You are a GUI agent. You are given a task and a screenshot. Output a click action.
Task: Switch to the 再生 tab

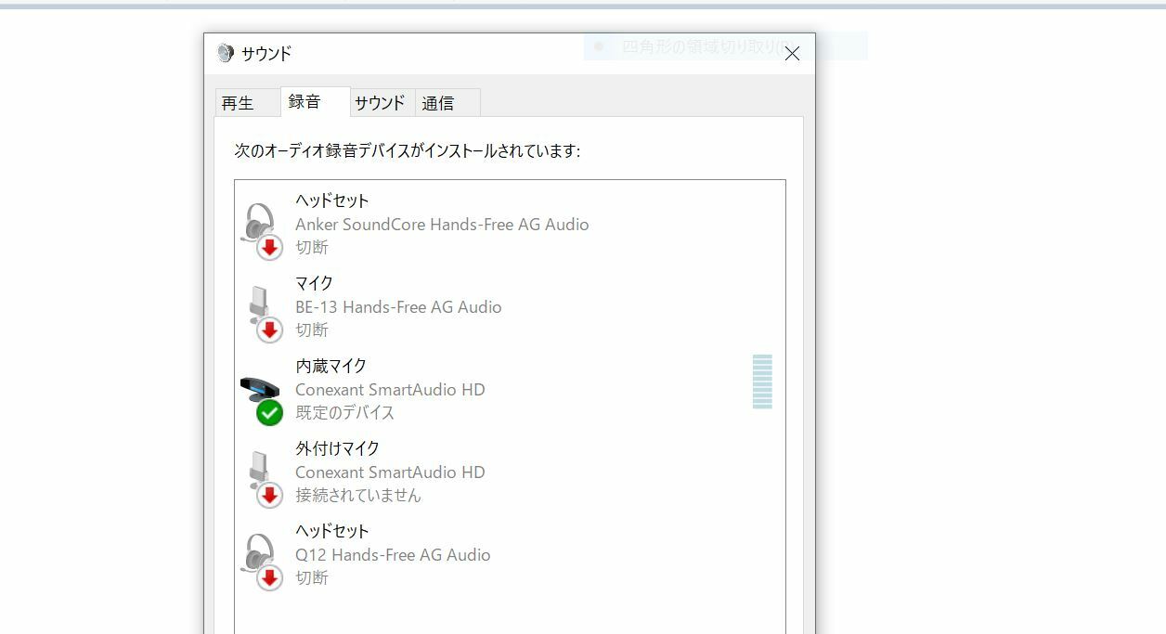247,102
